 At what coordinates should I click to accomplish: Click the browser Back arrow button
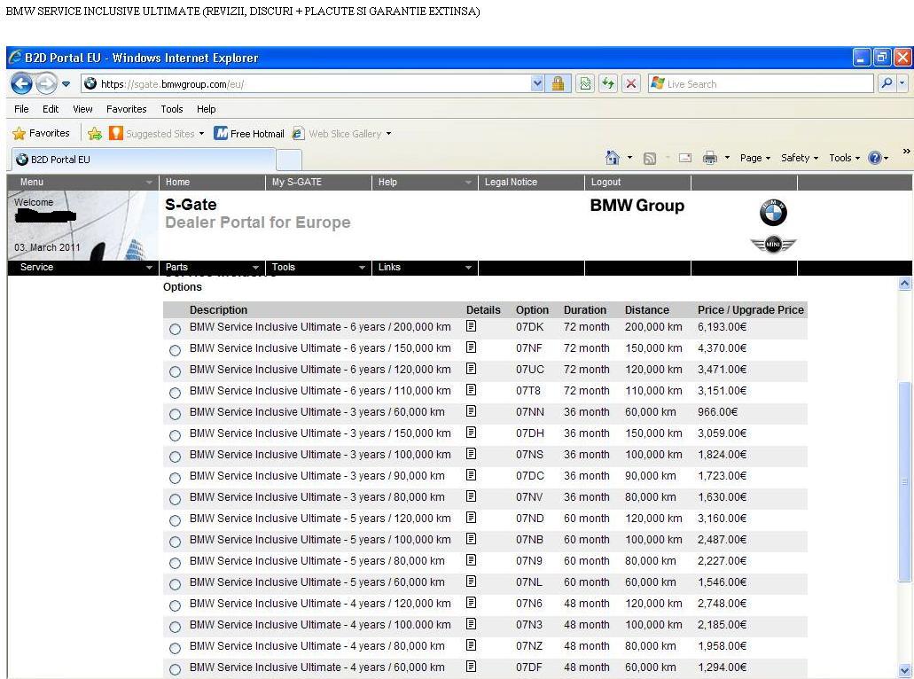click(x=21, y=84)
